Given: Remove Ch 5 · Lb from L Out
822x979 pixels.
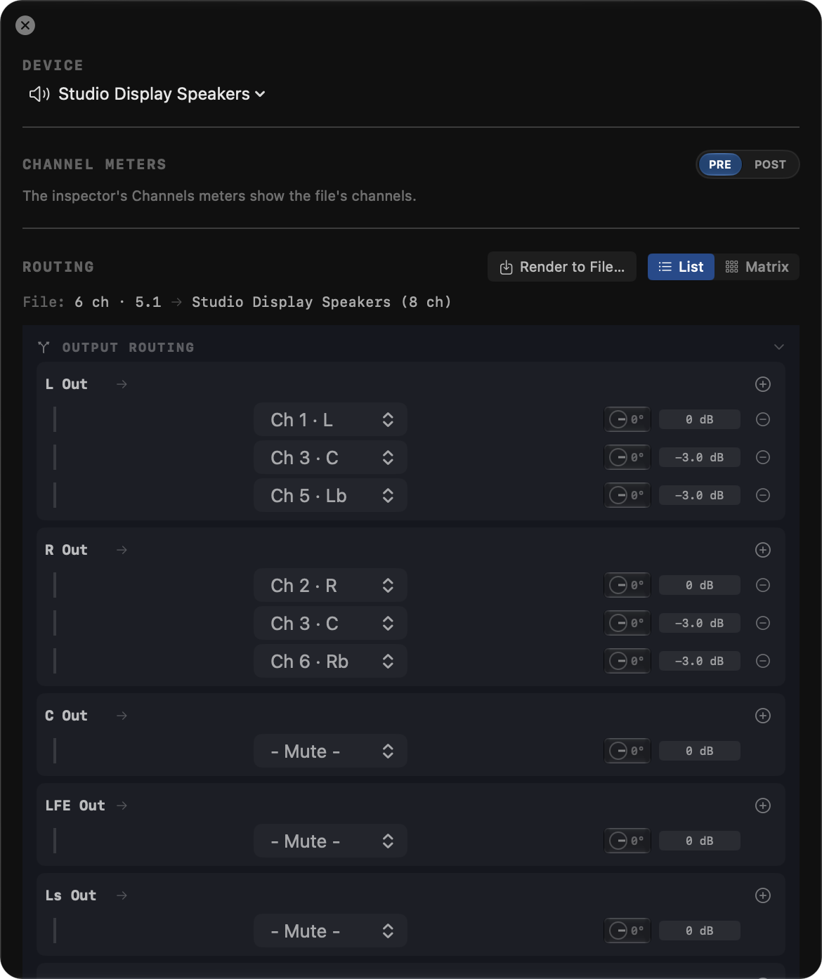Looking at the screenshot, I should pyautogui.click(x=763, y=495).
